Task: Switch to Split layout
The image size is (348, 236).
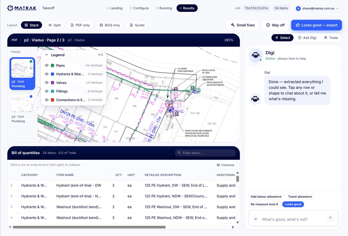Action: click(55, 25)
